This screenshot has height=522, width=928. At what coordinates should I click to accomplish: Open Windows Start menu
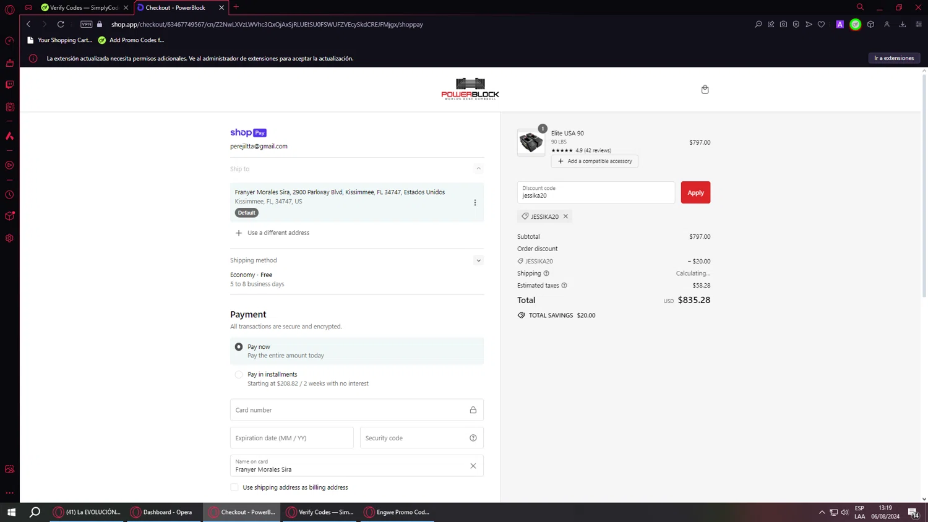(x=11, y=512)
